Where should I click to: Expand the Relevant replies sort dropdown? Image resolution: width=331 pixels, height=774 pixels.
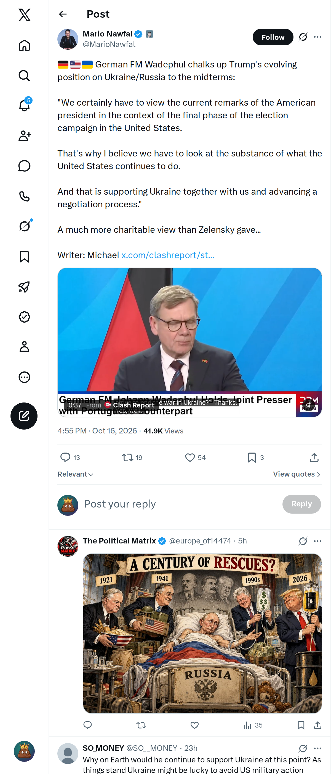click(76, 474)
